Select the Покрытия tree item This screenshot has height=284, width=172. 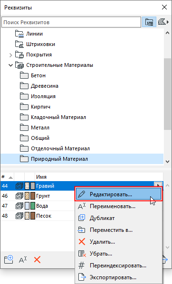click(x=39, y=55)
